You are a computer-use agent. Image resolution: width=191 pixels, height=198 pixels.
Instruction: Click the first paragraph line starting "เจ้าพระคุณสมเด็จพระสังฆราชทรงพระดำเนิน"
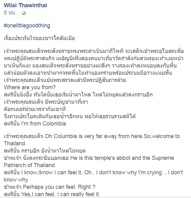[x=95, y=51]
